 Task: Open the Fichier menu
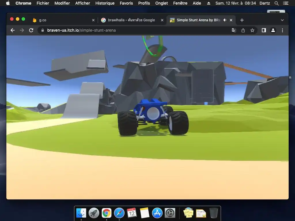[x=43, y=3]
